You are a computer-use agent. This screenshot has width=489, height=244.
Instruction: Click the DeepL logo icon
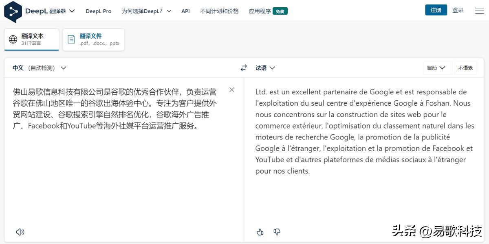13,11
